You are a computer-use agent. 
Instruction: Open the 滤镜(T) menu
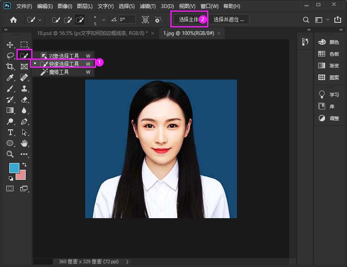click(148, 6)
